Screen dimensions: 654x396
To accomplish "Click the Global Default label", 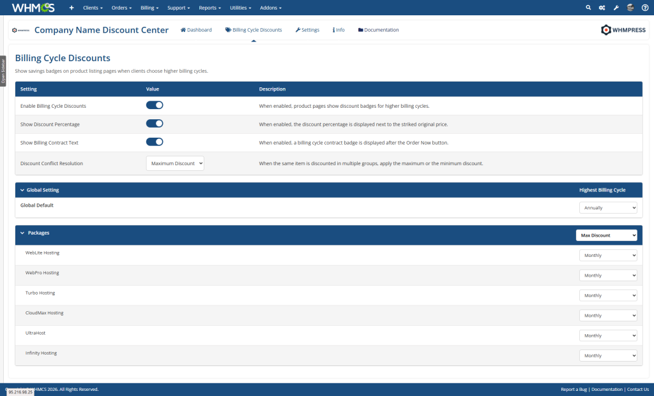I will pyautogui.click(x=36, y=205).
